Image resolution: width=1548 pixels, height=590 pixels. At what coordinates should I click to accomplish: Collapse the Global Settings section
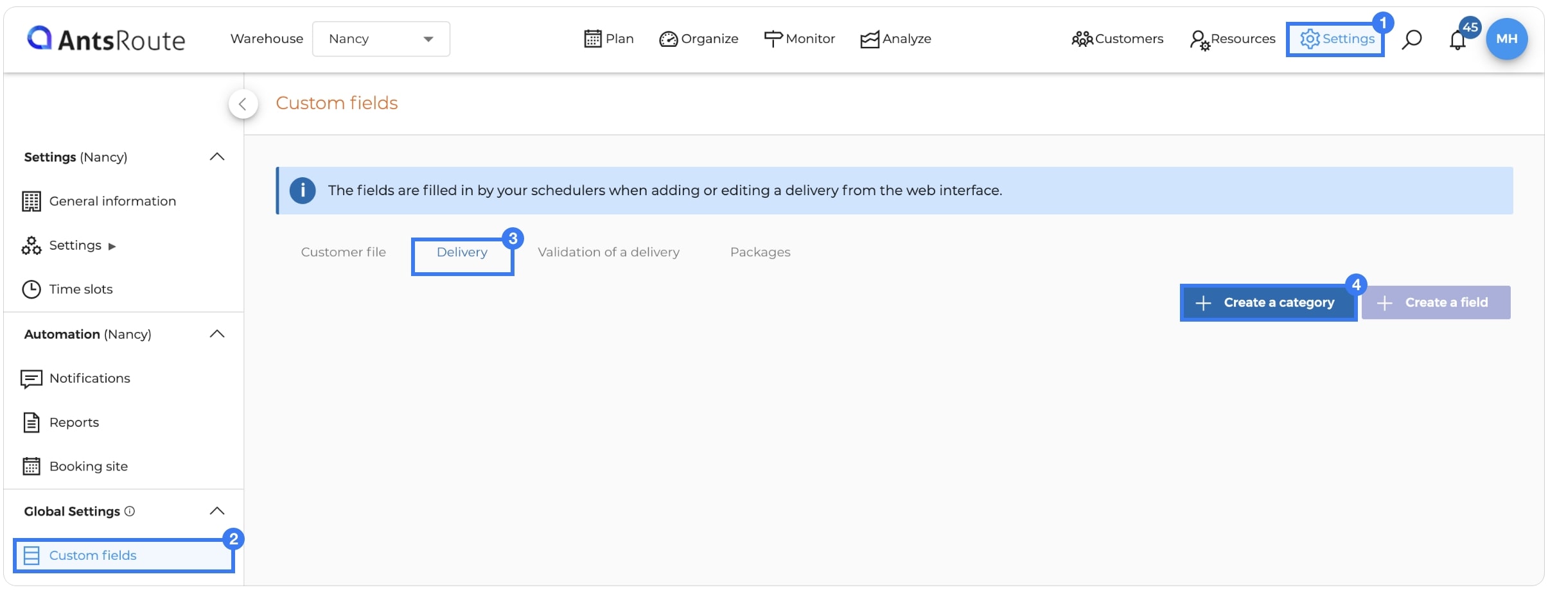tap(217, 512)
